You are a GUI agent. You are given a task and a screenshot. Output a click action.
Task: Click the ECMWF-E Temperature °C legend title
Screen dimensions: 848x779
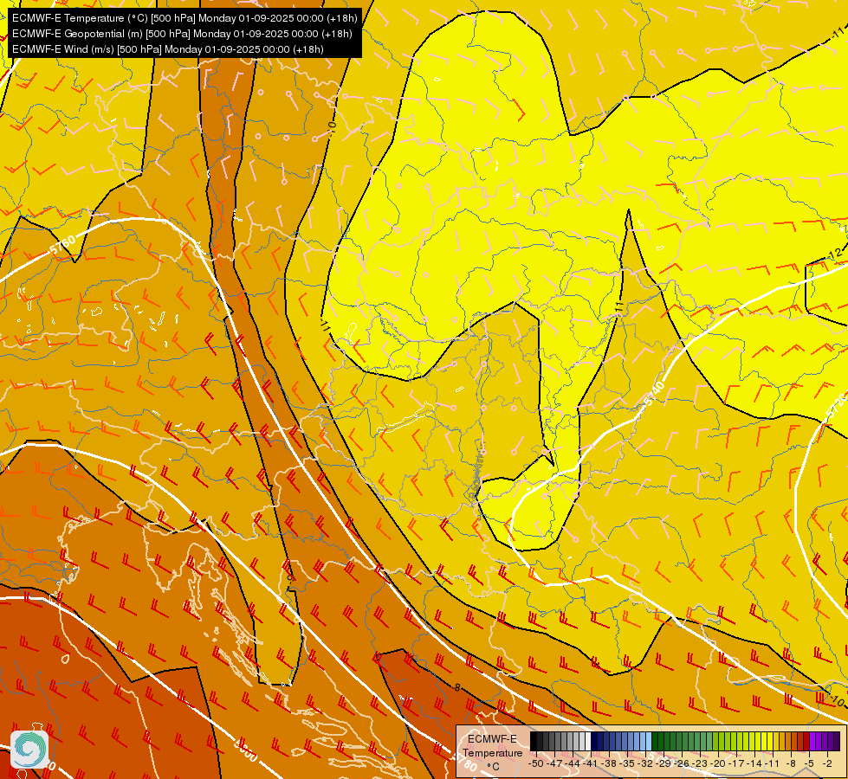click(x=492, y=752)
